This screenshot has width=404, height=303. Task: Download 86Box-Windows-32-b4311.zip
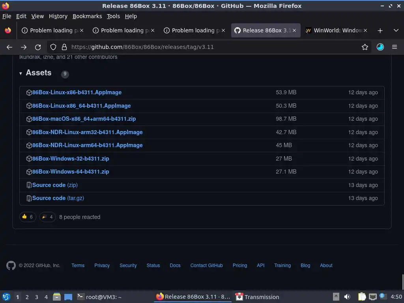tap(71, 159)
